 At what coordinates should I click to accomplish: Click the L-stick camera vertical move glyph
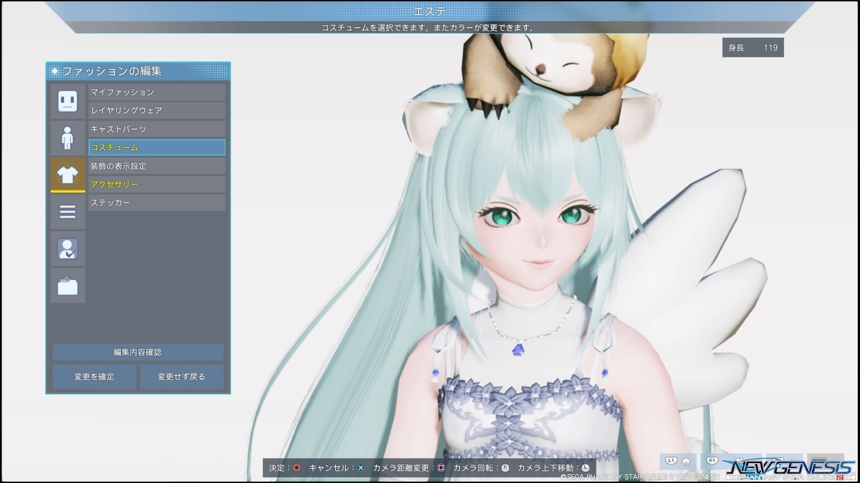[585, 468]
